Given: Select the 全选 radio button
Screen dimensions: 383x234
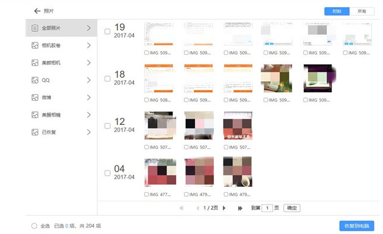Looking at the screenshot, I should click(34, 226).
